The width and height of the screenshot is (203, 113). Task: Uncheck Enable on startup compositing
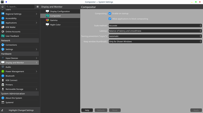click(110, 13)
